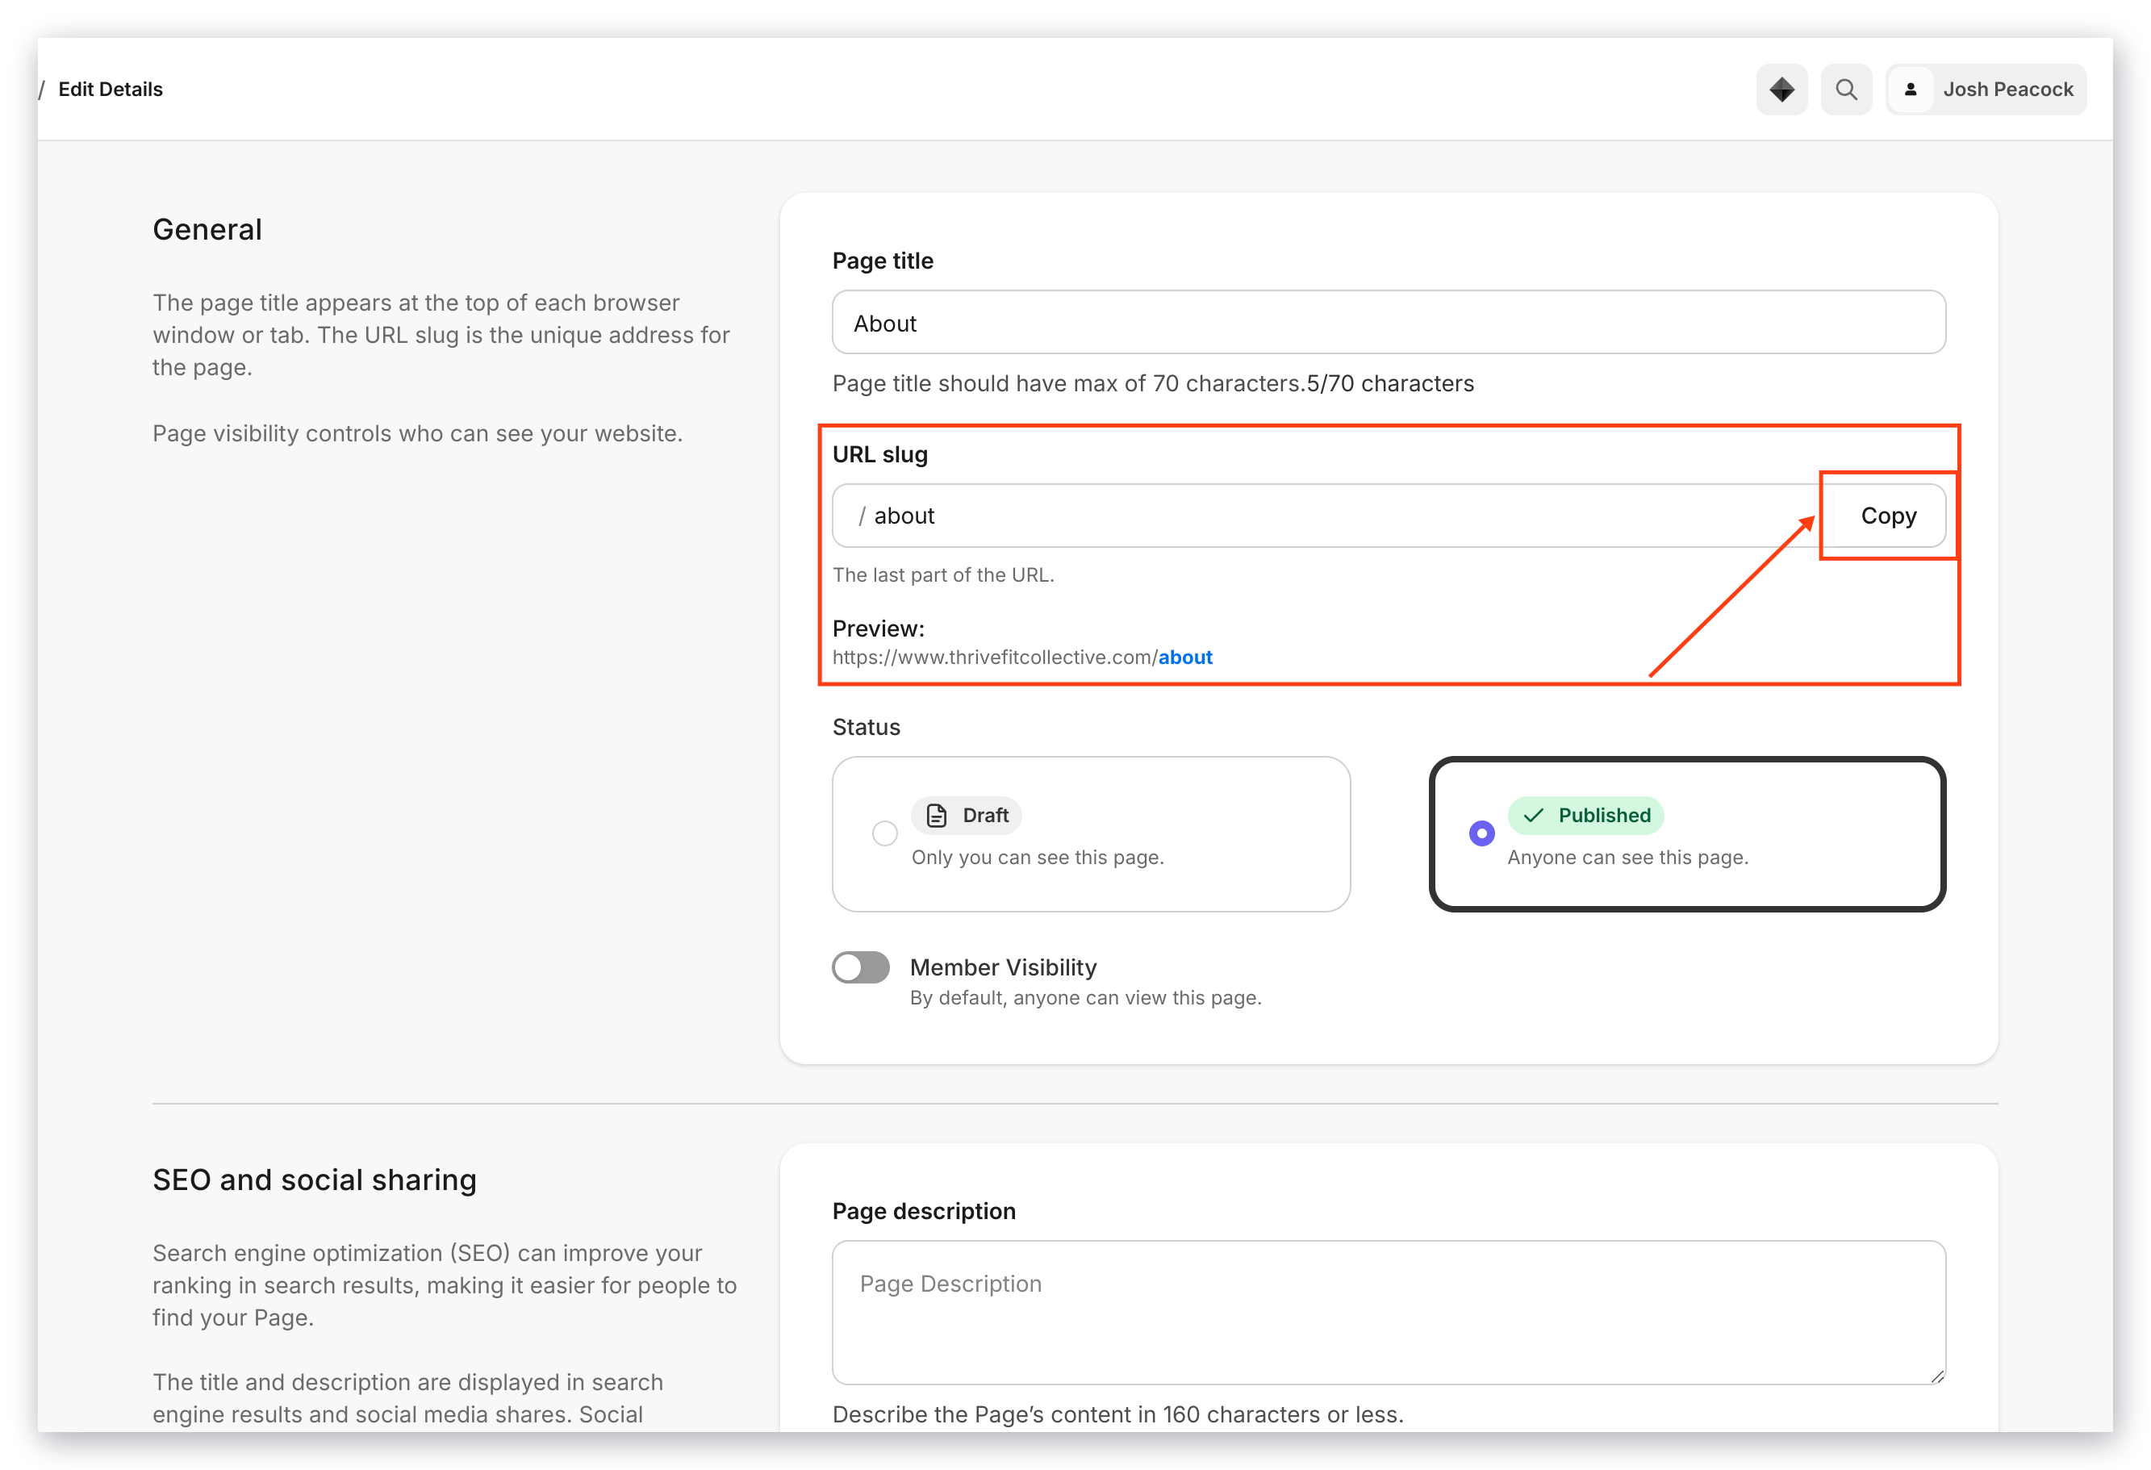Click the Member Visibility label

(1004, 967)
